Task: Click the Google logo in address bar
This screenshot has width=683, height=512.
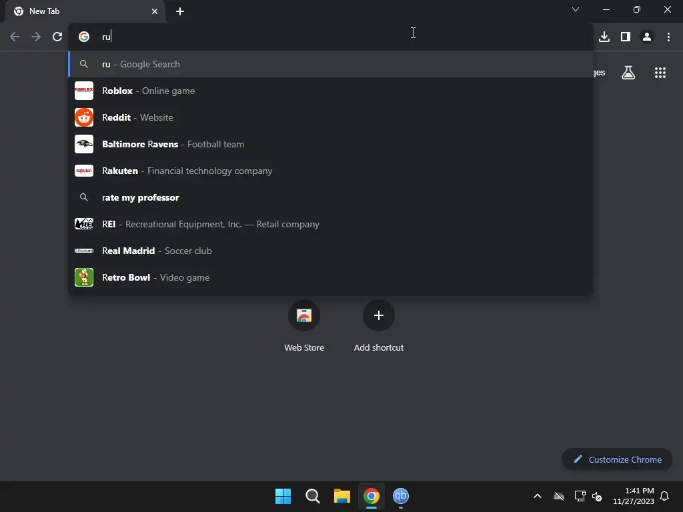Action: [x=84, y=37]
